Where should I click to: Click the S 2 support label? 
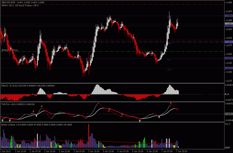(169, 69)
